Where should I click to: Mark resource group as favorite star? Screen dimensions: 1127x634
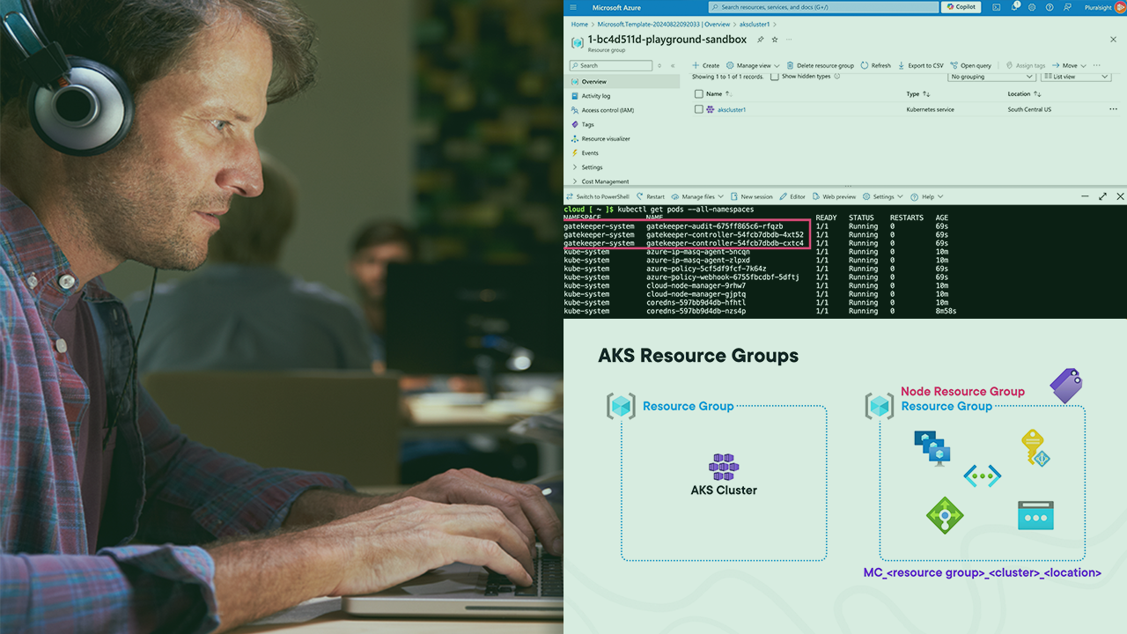tap(775, 40)
